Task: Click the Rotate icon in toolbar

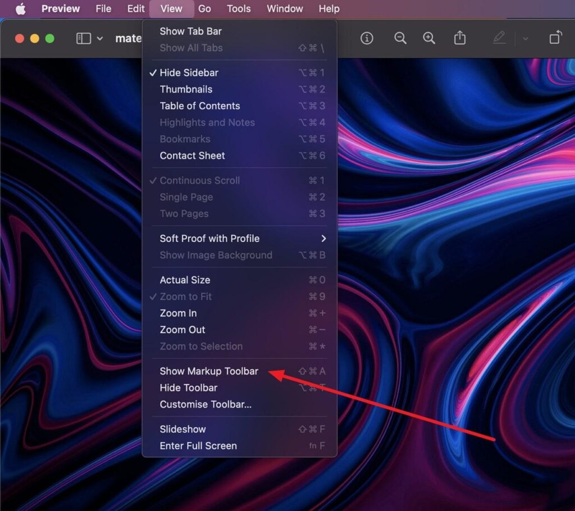Action: [x=556, y=38]
